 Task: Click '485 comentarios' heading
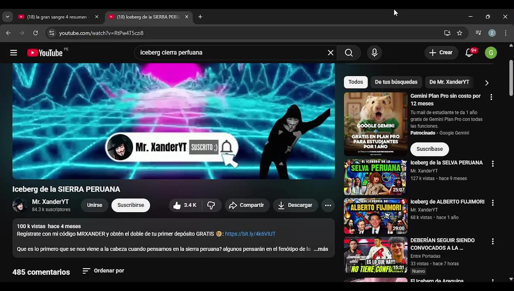(x=41, y=272)
